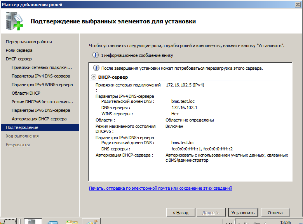Click the reboot notice text
303x224 pixels.
click(182, 68)
